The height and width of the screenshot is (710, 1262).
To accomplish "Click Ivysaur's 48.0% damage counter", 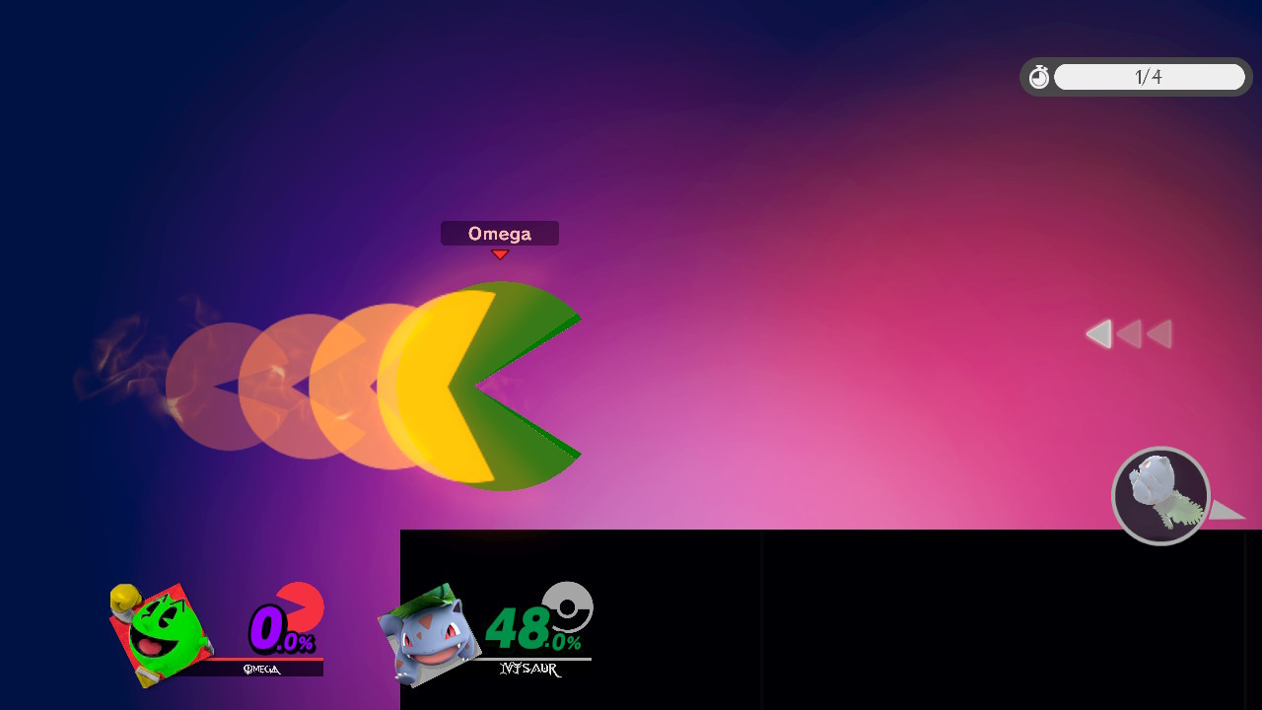I will (530, 629).
